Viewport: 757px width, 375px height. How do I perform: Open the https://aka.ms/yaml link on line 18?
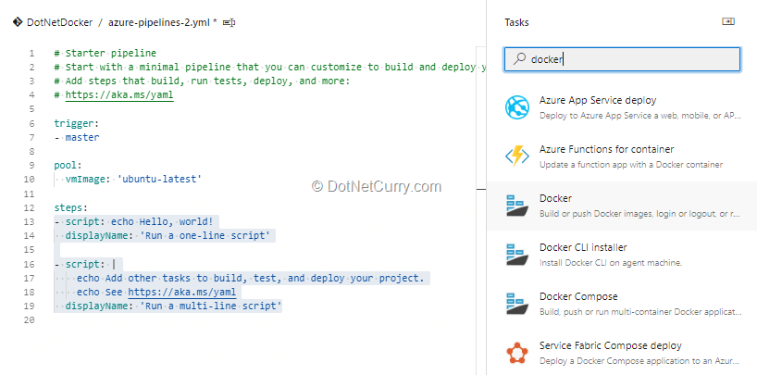[182, 292]
